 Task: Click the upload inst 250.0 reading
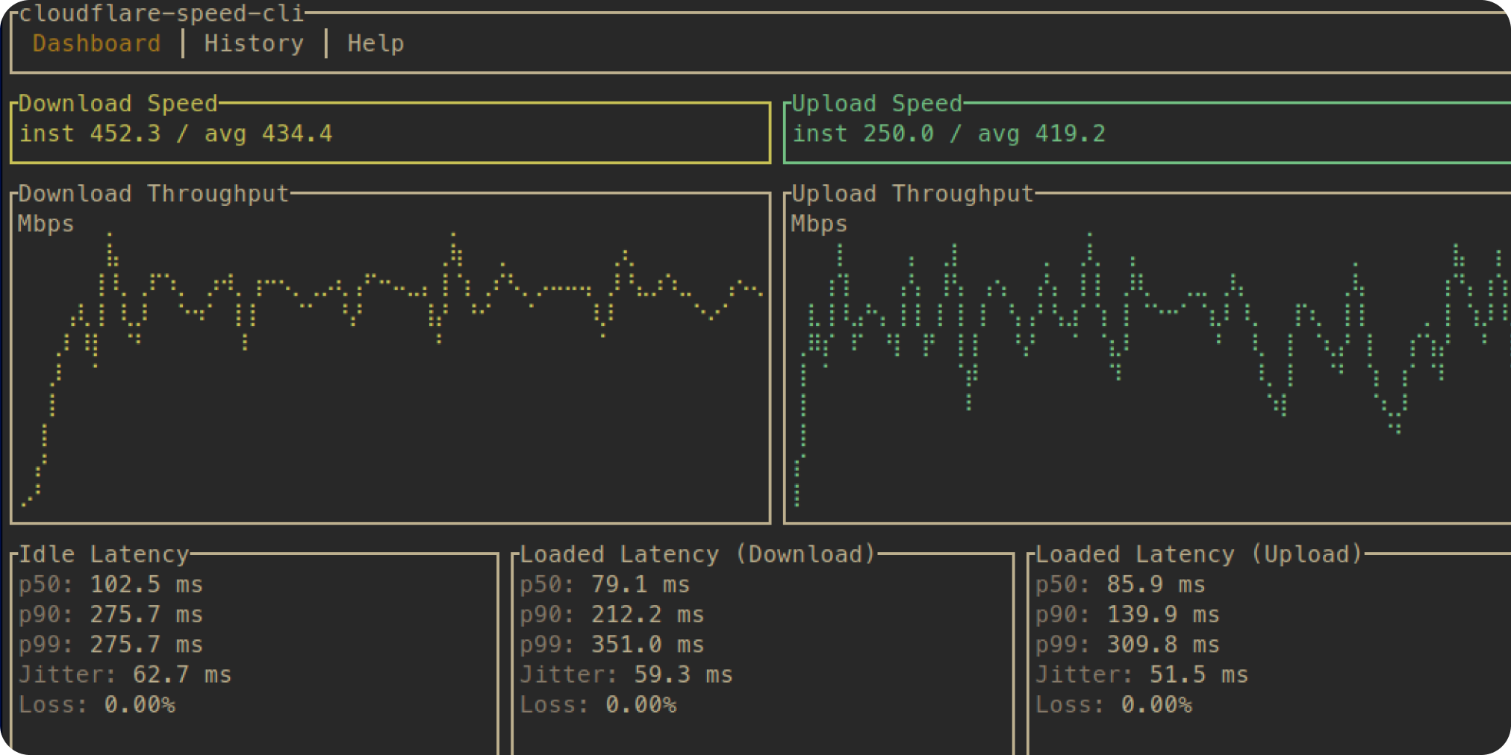click(x=862, y=134)
